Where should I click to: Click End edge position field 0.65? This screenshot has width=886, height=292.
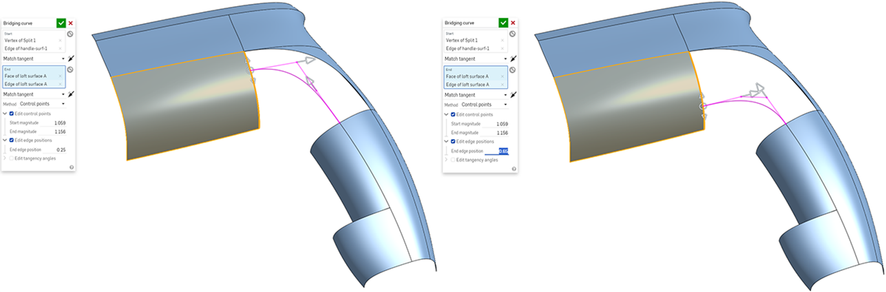pos(497,151)
